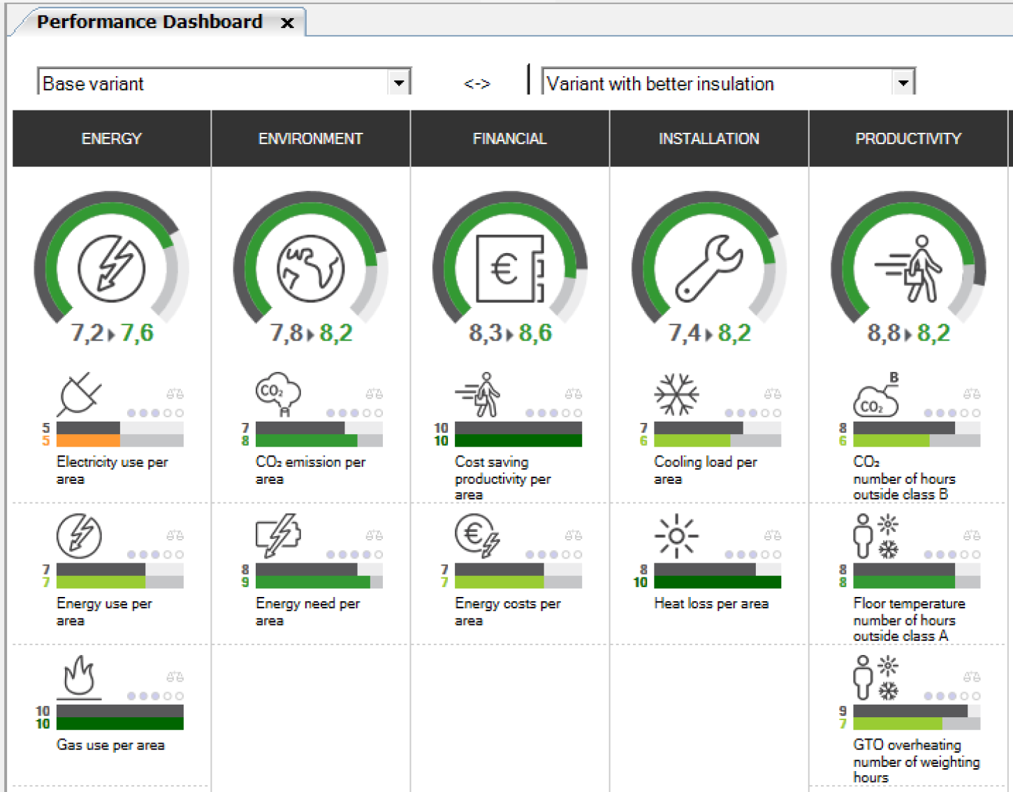
Task: Click the Energy lightning gauge icon
Action: (x=111, y=268)
